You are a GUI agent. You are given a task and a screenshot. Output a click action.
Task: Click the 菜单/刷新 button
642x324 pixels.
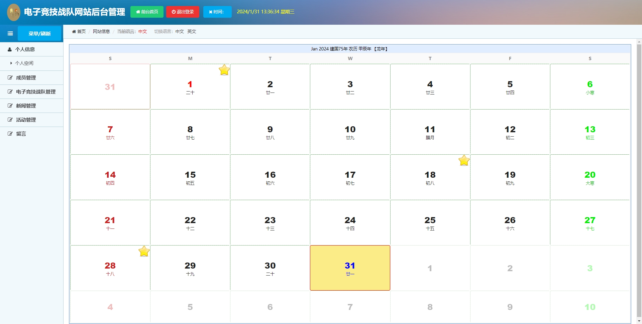pos(39,33)
